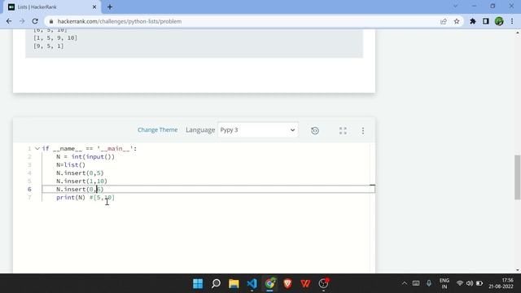
Task: Click line 2 N = int(input())
Action: [85, 157]
